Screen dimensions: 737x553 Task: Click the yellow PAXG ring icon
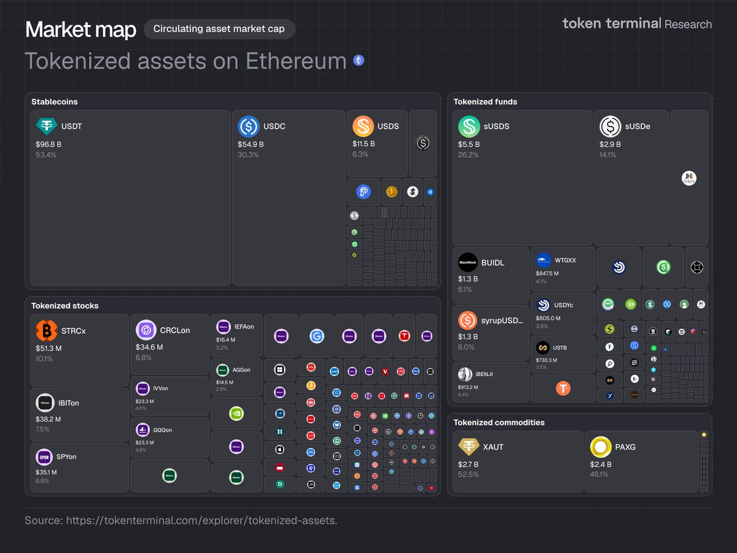601,447
